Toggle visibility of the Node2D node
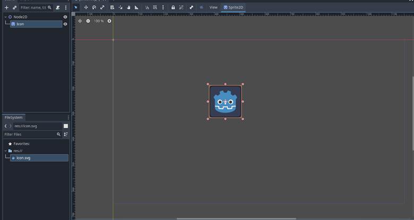414x220 pixels. pos(65,17)
